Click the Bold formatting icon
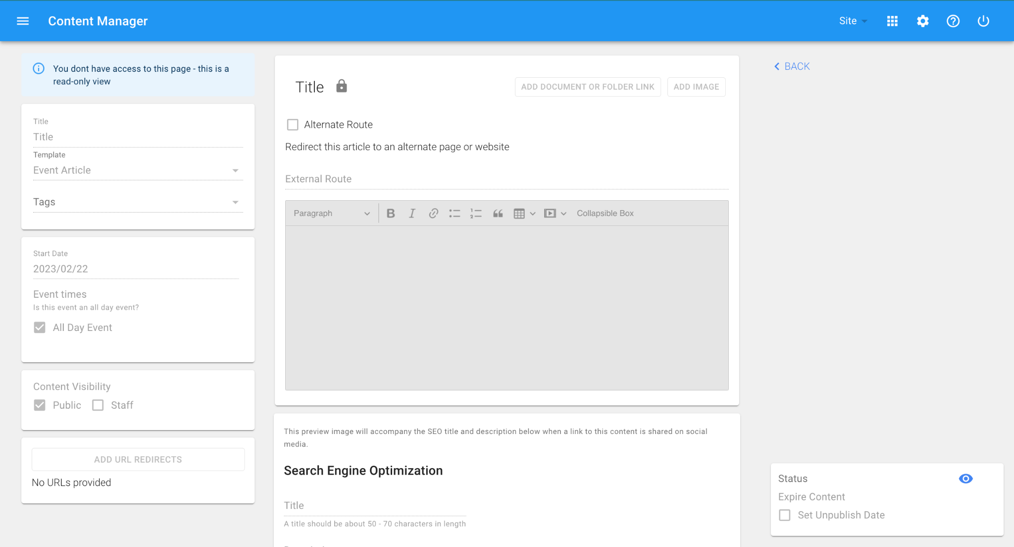The width and height of the screenshot is (1014, 547). pos(391,213)
